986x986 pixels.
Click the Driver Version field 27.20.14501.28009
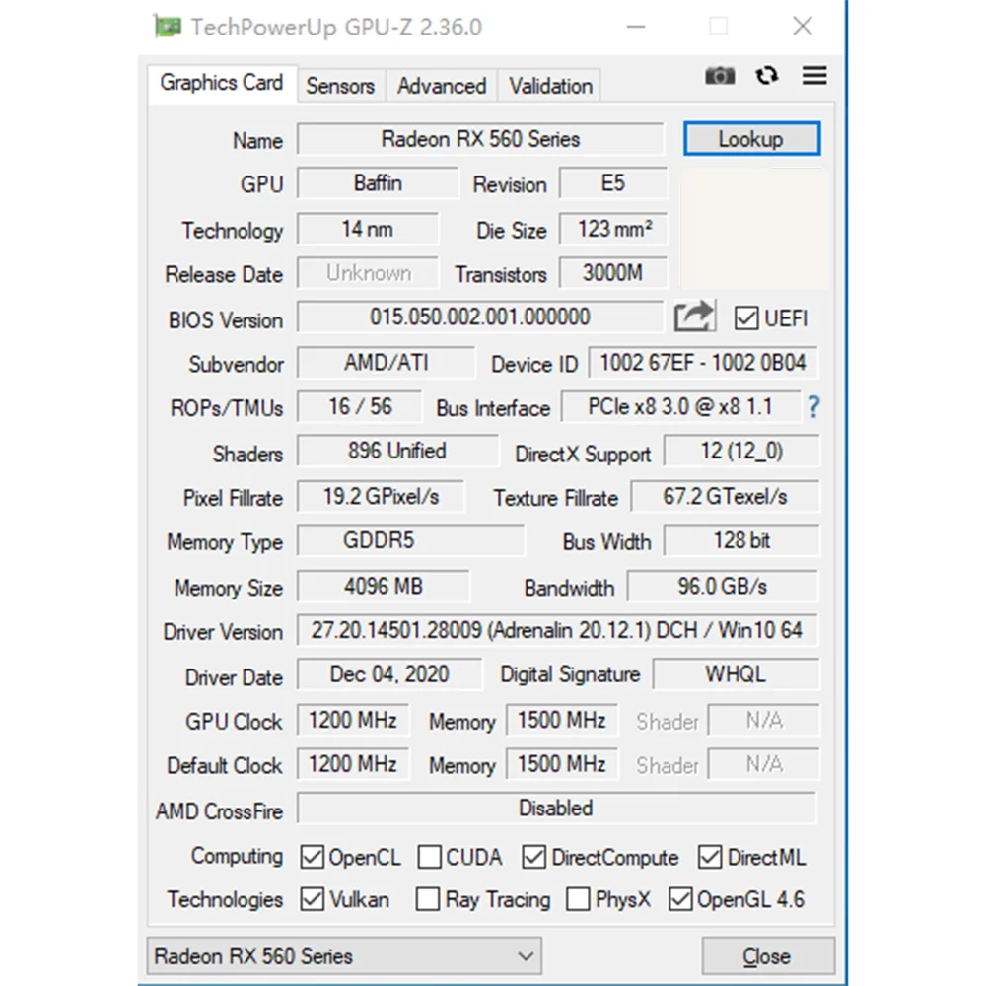coord(557,630)
